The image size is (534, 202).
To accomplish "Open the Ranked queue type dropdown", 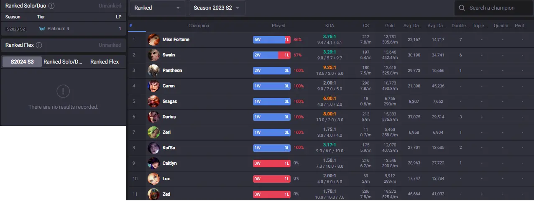I will click(x=157, y=8).
